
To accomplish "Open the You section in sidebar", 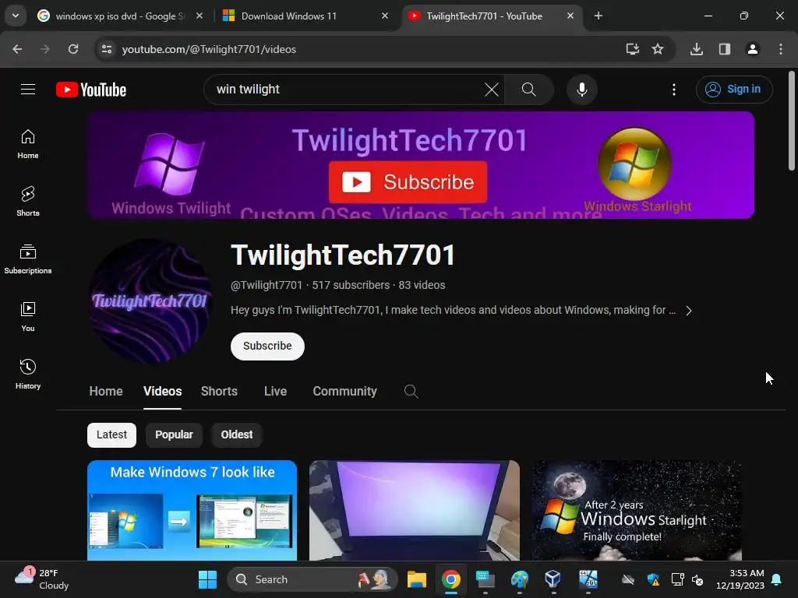I will tap(28, 317).
